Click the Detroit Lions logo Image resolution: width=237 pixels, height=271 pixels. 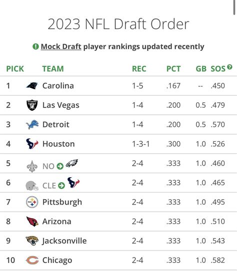[32, 124]
